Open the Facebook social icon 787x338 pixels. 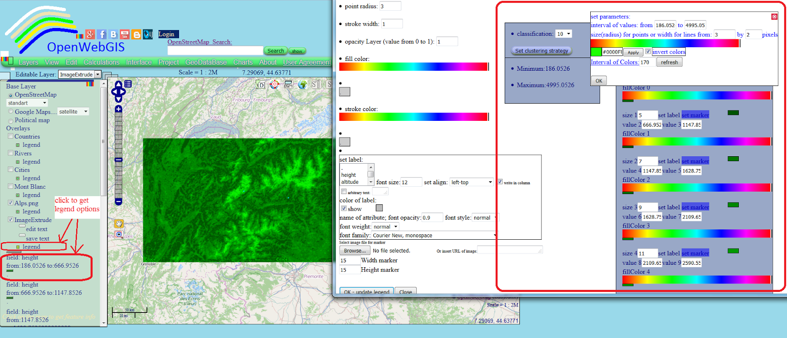pos(102,34)
